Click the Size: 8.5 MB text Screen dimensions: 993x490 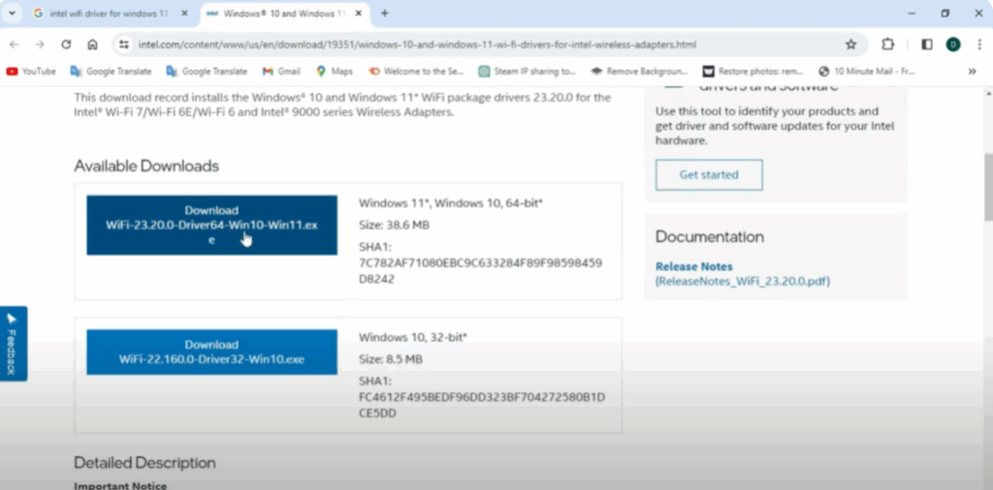pyautogui.click(x=390, y=359)
